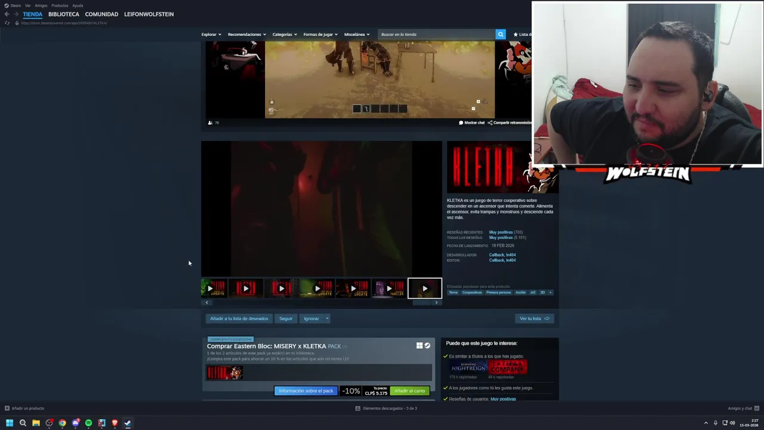
Task: Open the arrow dropdown beside Ignorar
Action: click(327, 318)
